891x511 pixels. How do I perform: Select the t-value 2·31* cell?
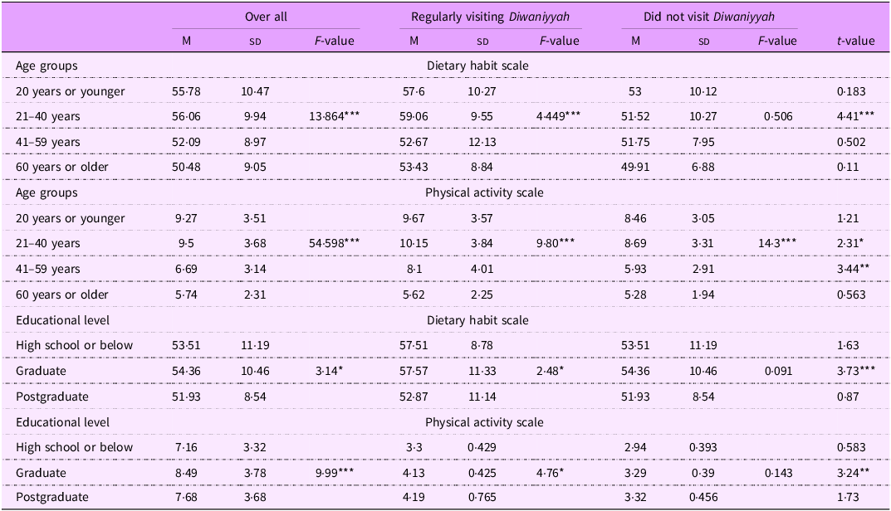pyautogui.click(x=850, y=244)
